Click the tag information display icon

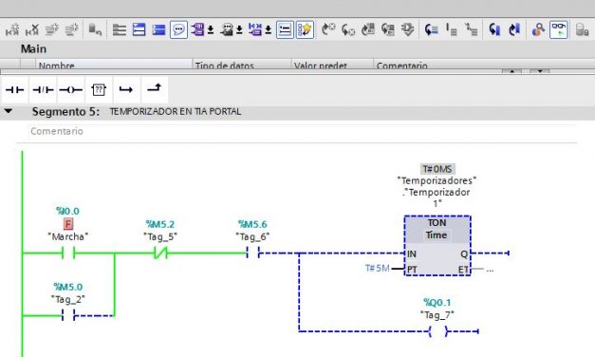(x=227, y=29)
